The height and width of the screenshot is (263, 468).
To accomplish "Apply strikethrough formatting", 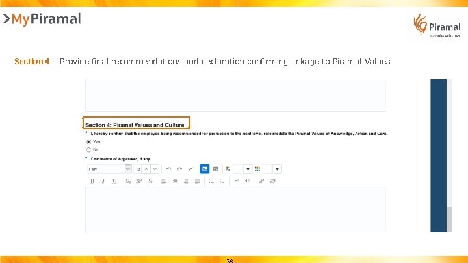I will (150, 181).
